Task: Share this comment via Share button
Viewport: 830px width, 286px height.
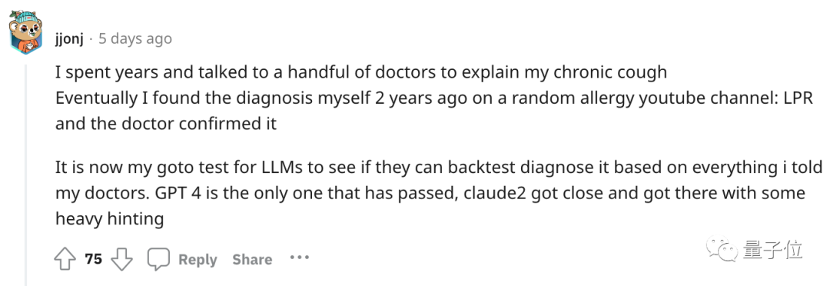Action: pyautogui.click(x=252, y=260)
